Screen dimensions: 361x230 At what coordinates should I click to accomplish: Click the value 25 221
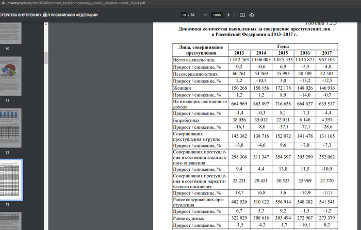coord(239,180)
